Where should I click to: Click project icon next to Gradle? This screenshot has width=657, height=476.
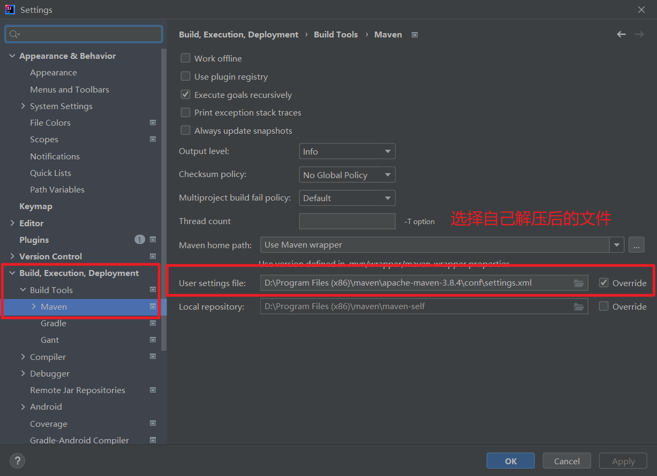tap(153, 323)
